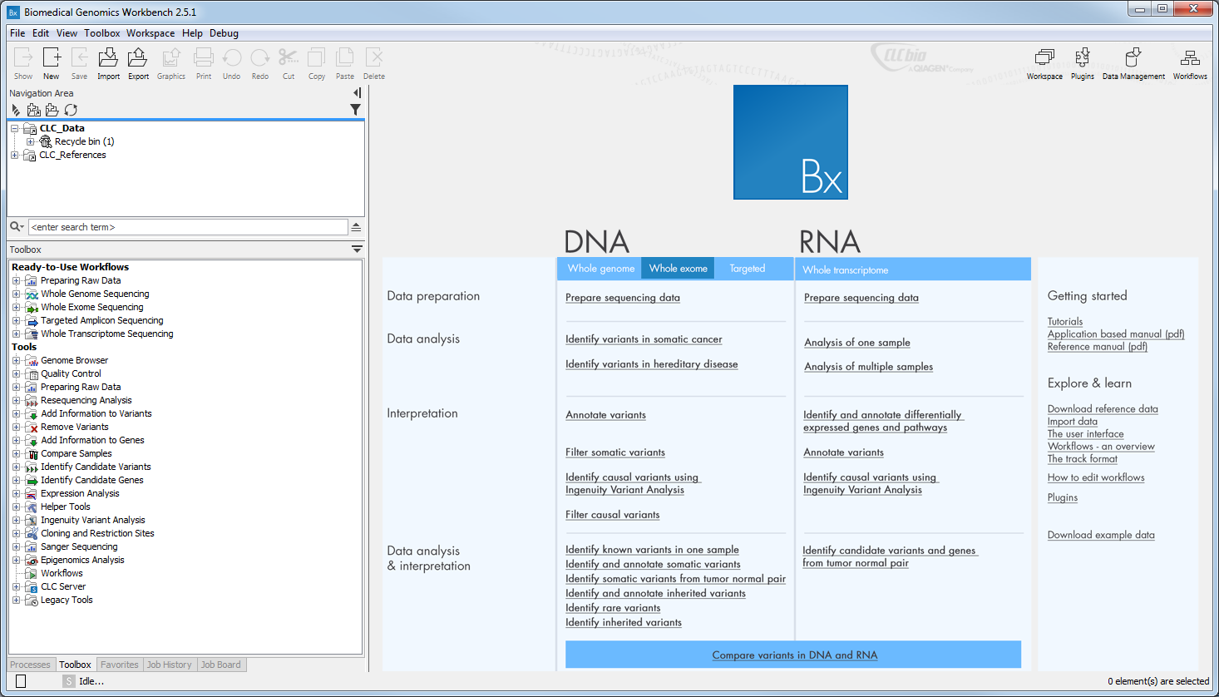The height and width of the screenshot is (697, 1219).
Task: Expand the Recycle bin node
Action: point(31,141)
